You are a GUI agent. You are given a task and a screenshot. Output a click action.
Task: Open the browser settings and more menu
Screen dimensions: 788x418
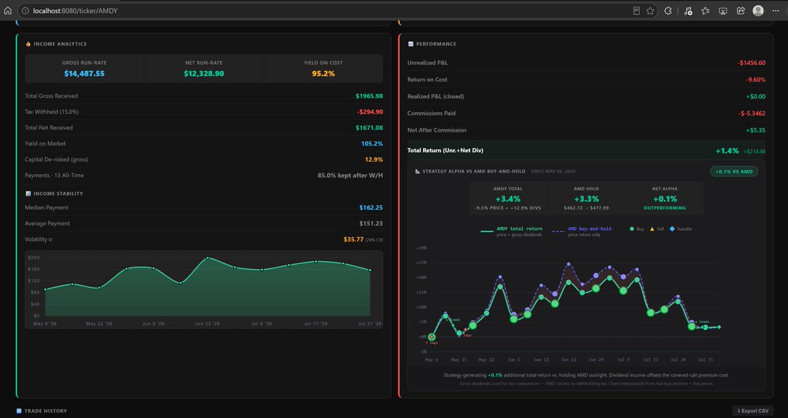coord(777,10)
